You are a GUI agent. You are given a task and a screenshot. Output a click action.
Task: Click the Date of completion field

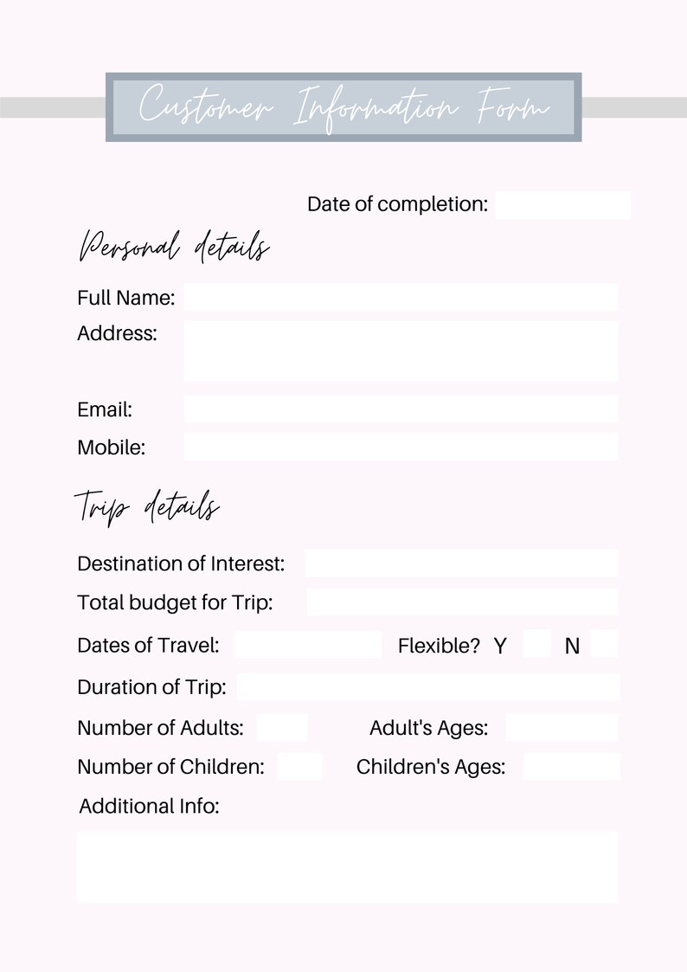point(563,205)
